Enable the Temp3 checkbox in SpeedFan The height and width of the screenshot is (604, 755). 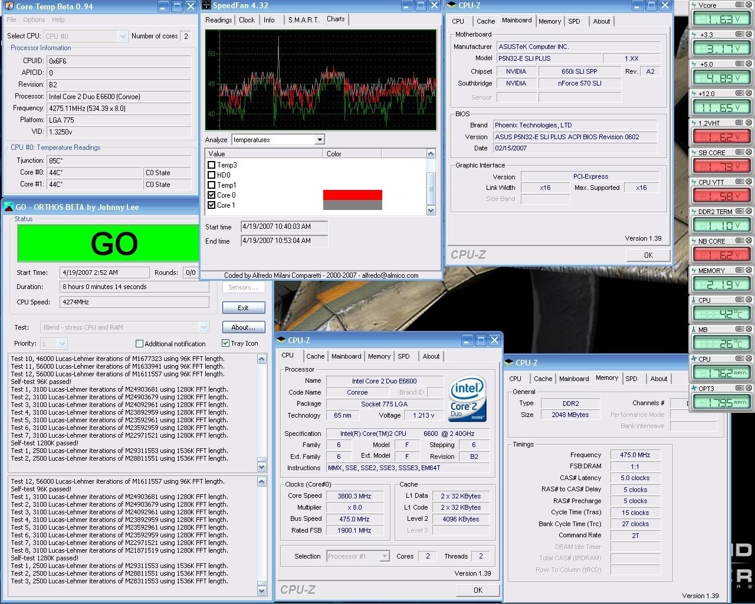[x=212, y=165]
